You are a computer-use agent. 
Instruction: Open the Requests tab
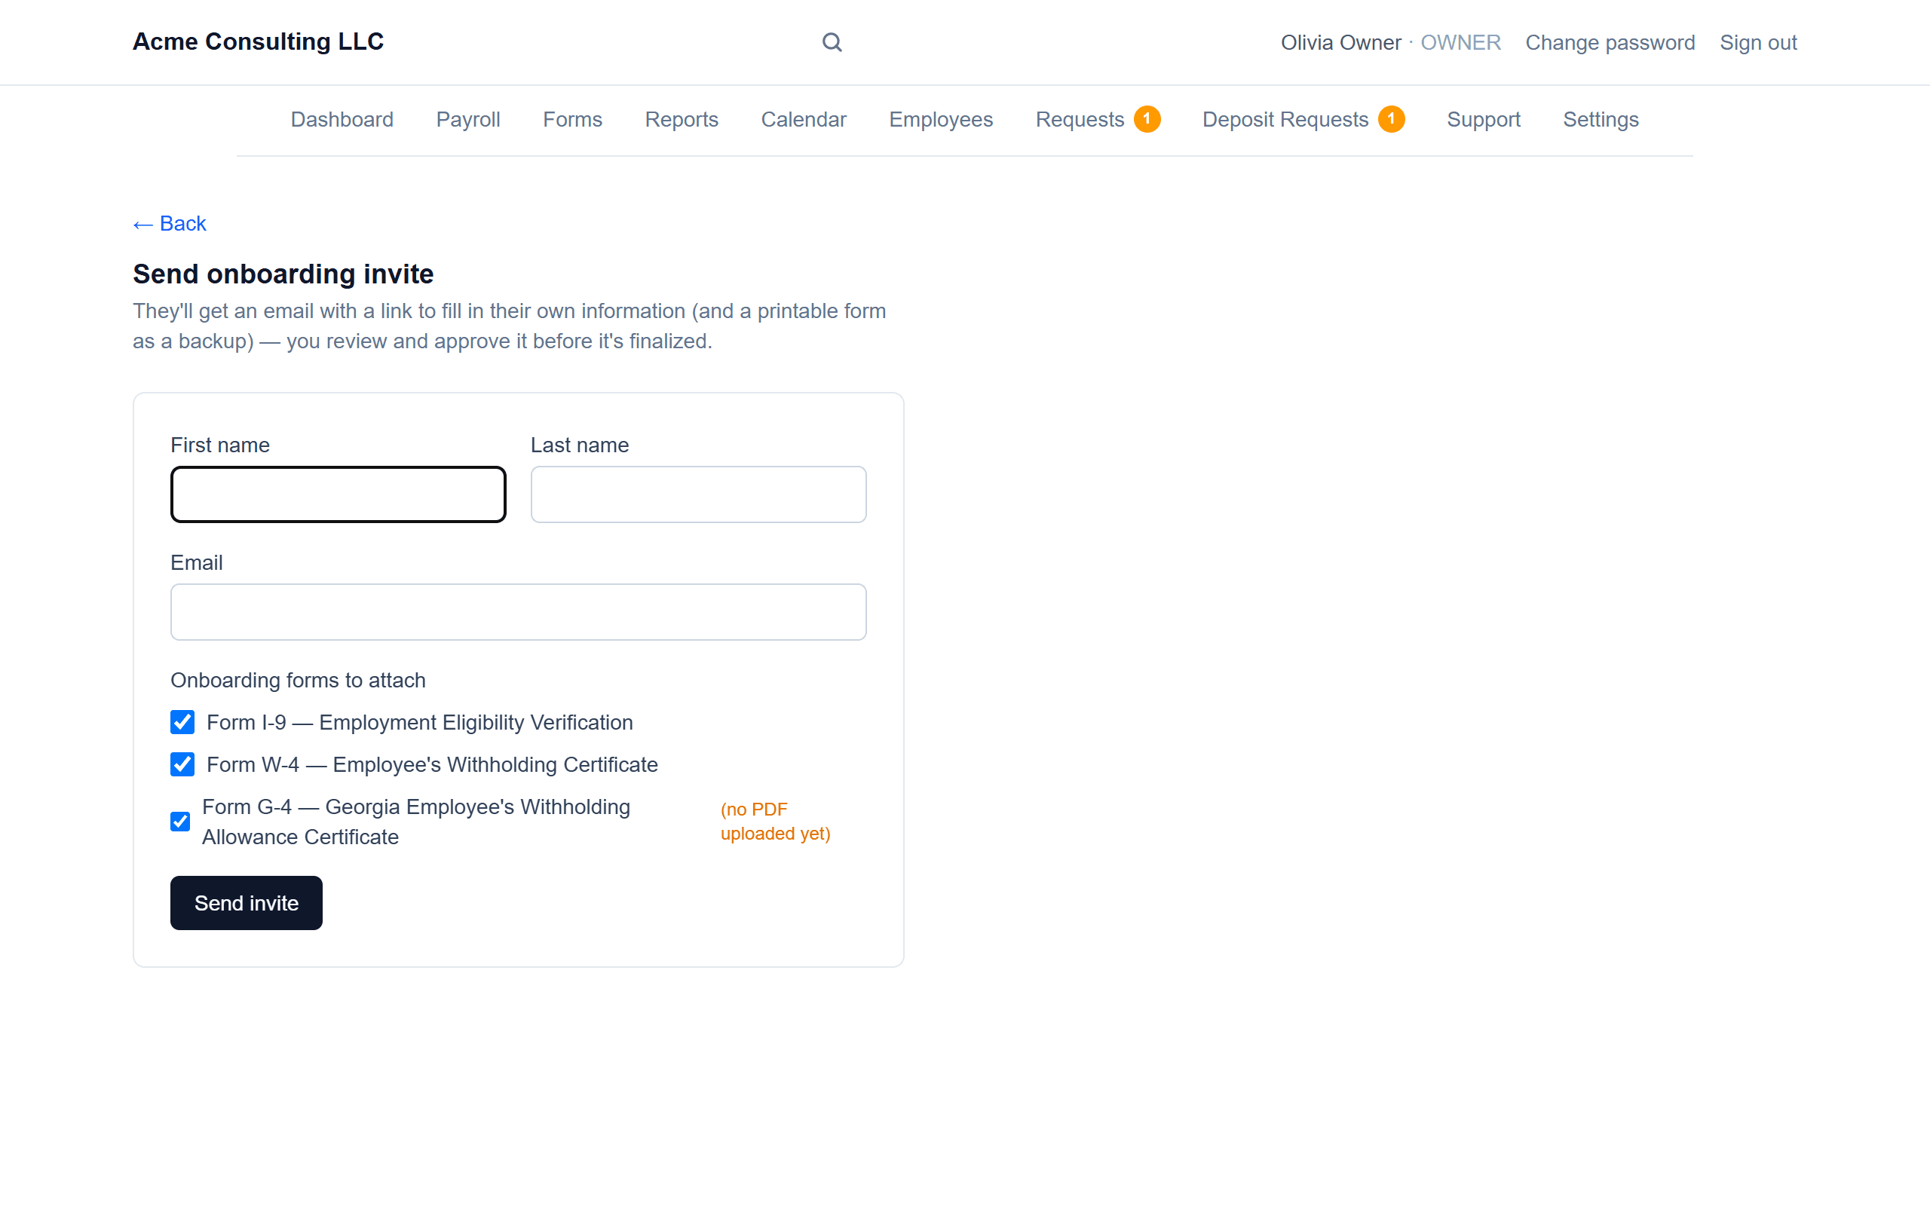point(1080,120)
